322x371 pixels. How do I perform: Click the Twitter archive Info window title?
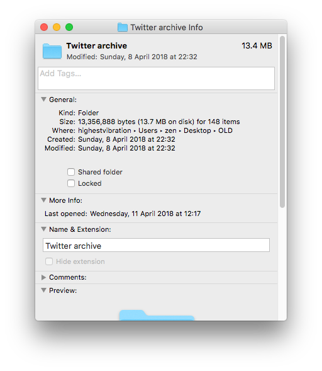(x=167, y=28)
